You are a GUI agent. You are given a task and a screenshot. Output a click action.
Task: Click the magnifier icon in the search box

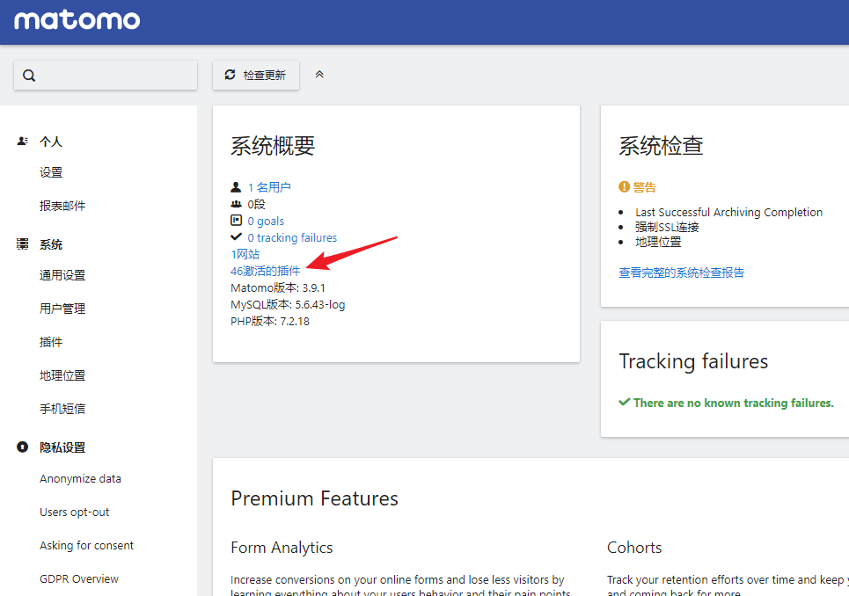pyautogui.click(x=29, y=76)
